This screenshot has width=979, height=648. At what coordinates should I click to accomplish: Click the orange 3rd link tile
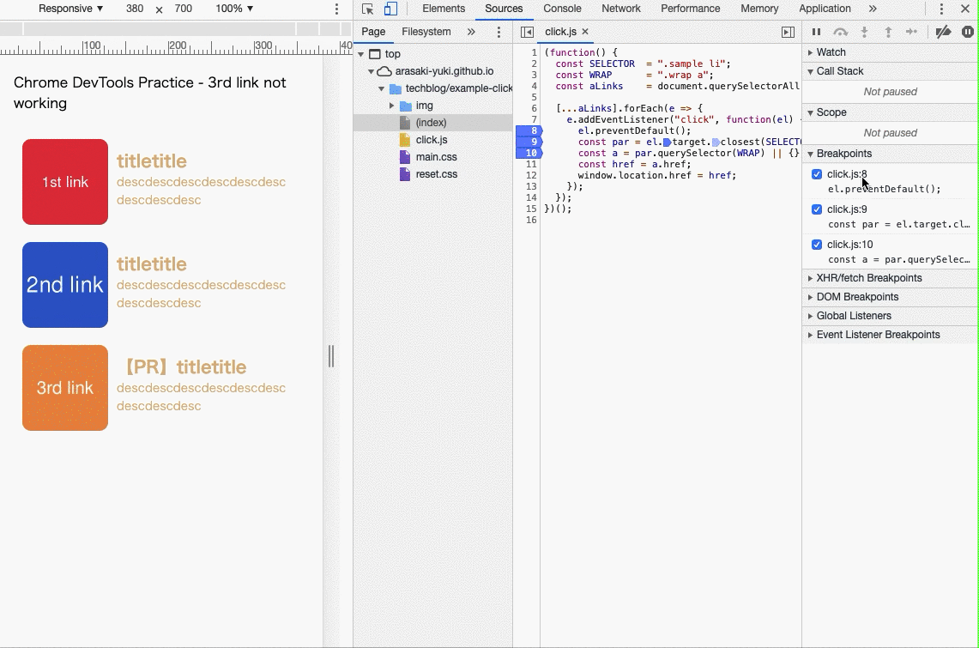(65, 388)
